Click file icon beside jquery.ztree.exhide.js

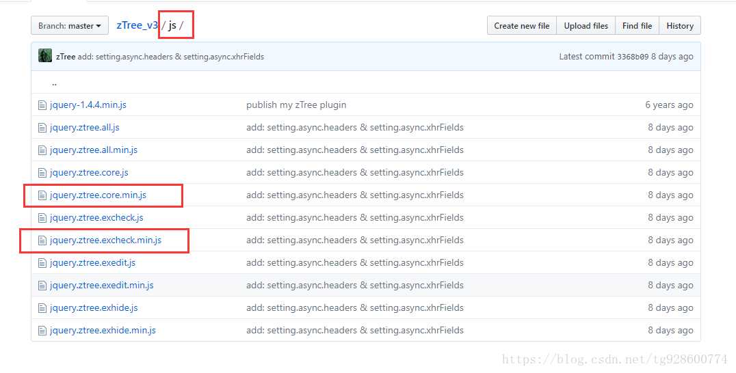point(42,308)
